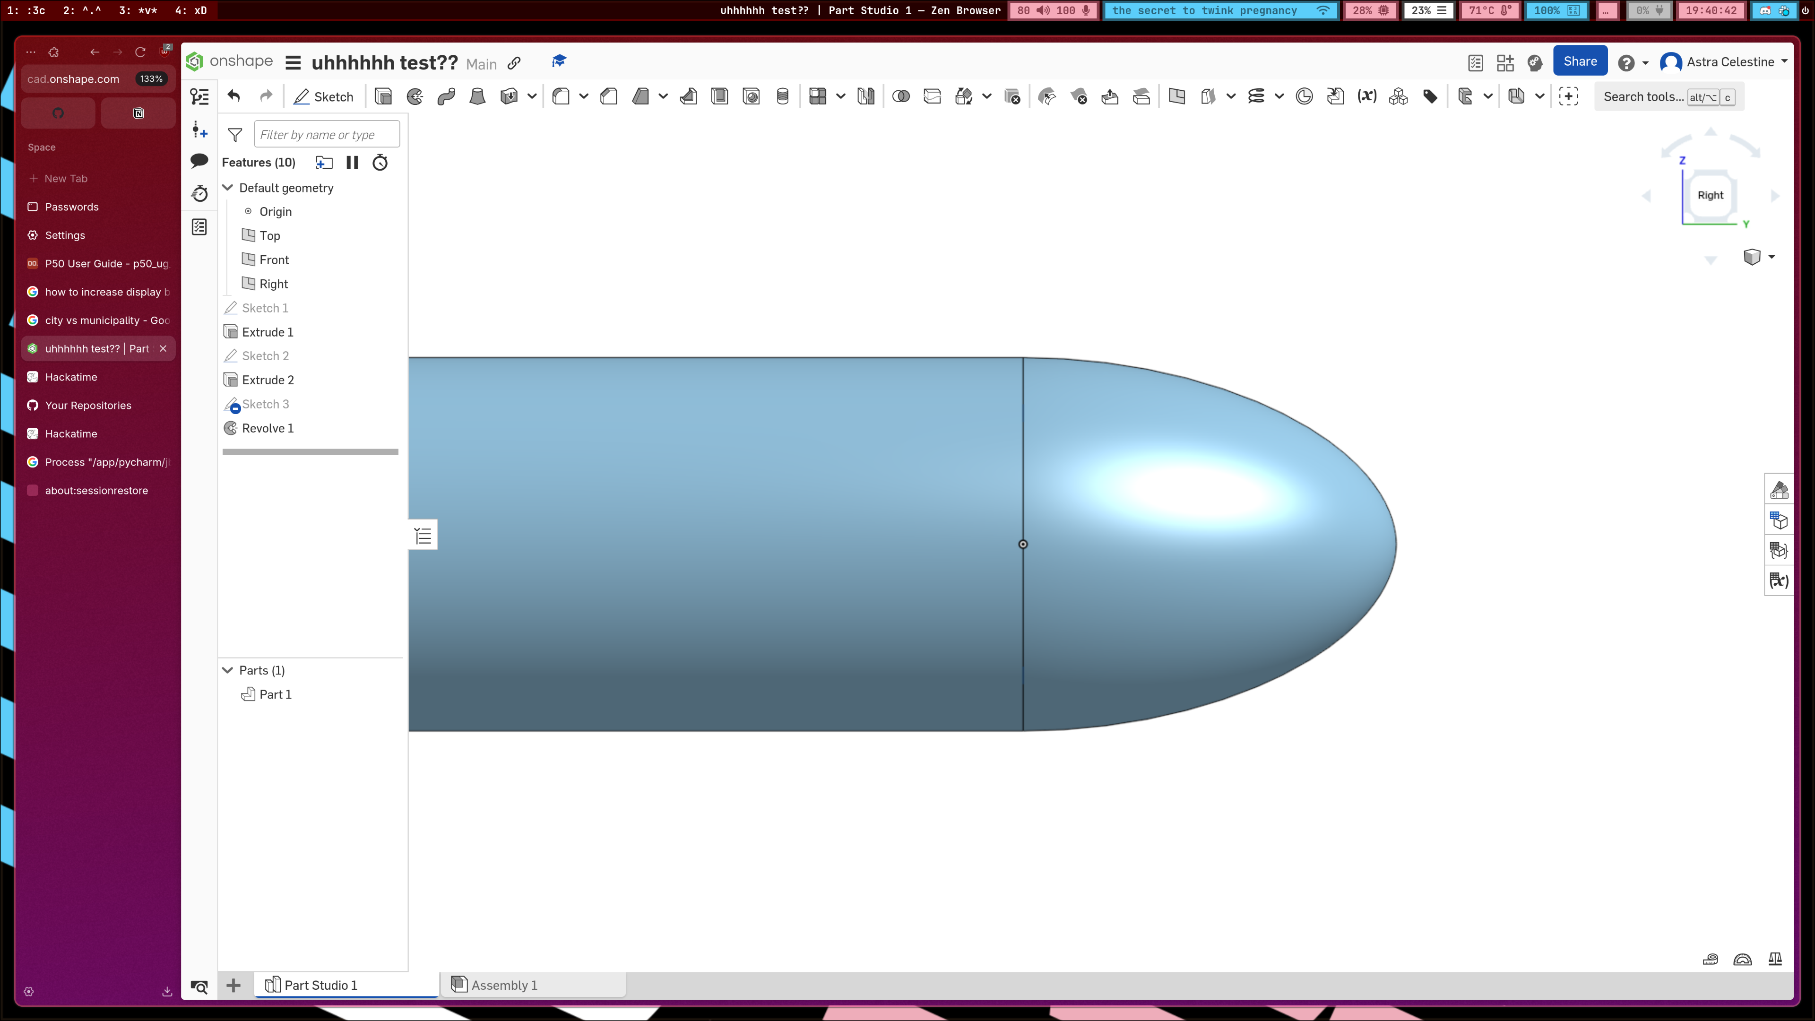Toggle the feature list panel collapse button
The width and height of the screenshot is (1815, 1021).
423,536
